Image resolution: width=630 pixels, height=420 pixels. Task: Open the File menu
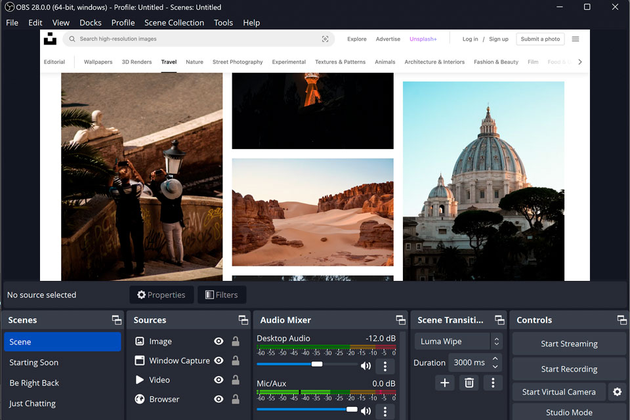click(x=12, y=23)
